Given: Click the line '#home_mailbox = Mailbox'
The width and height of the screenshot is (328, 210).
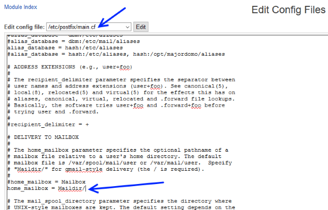Looking at the screenshot, I should pyautogui.click(x=47, y=182).
